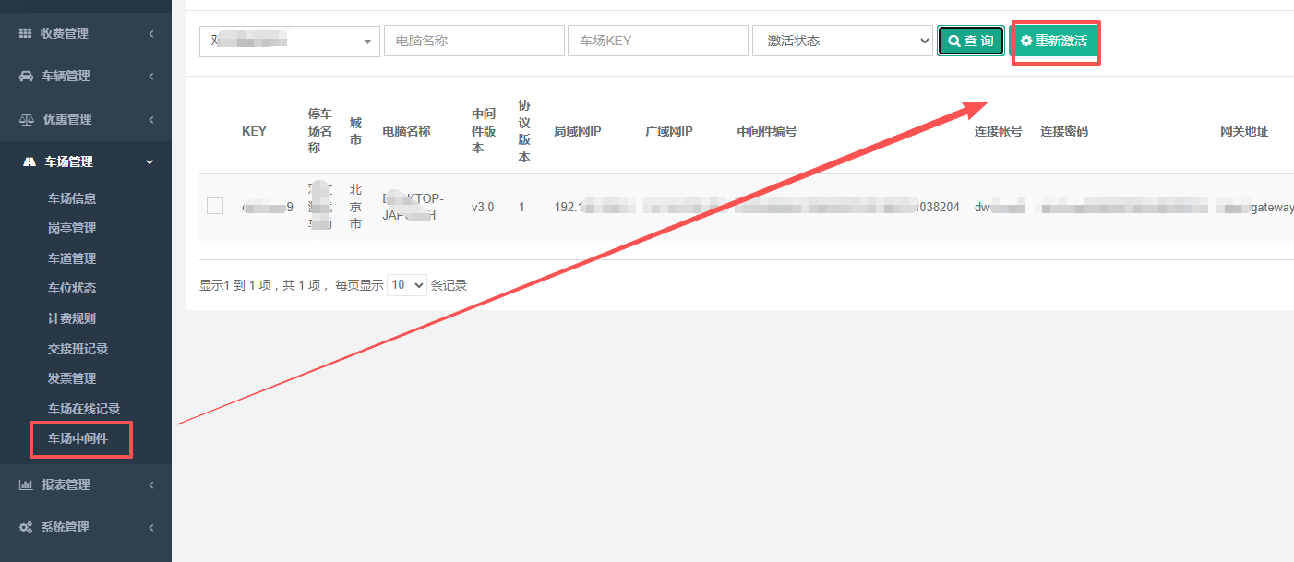
Task: Expand the 系统管理 menu chevron
Action: [150, 528]
